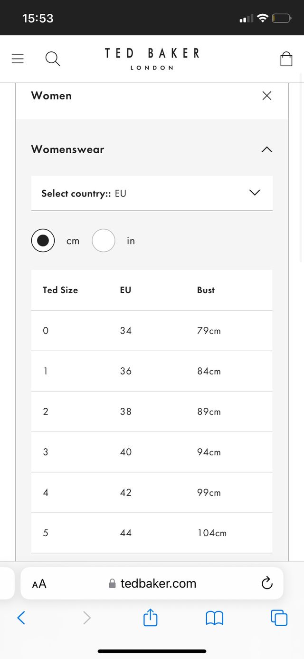Tap the Women panel heading
Screen dimensions: 304x659
coord(51,96)
